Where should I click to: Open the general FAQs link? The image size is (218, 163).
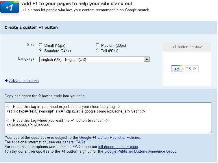[74, 142]
